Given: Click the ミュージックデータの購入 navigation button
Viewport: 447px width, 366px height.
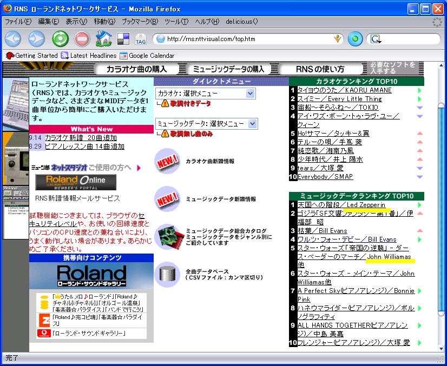Looking at the screenshot, I should (228, 69).
